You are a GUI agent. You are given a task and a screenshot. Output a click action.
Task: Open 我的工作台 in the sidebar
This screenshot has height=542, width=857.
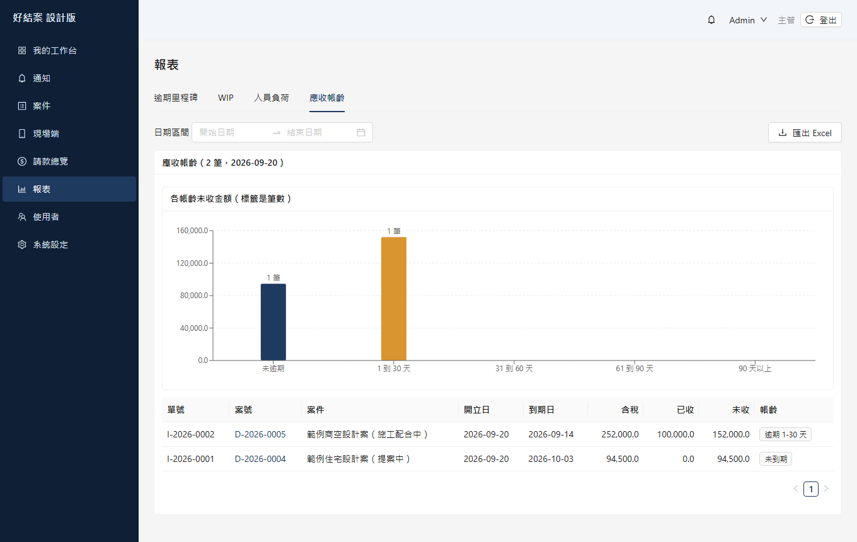tap(69, 50)
